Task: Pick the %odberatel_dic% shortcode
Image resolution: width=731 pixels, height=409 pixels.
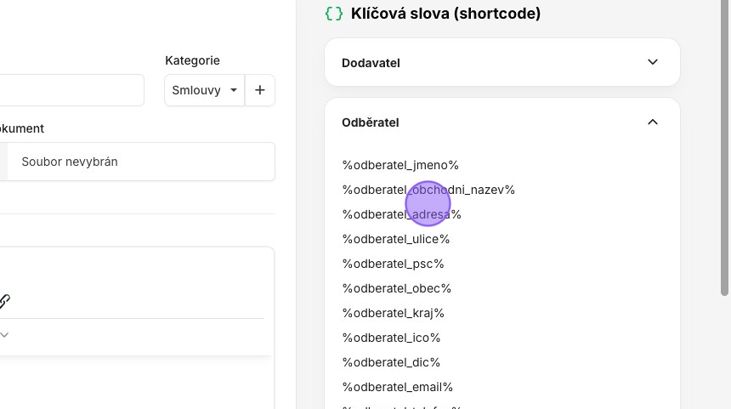Action: [391, 362]
